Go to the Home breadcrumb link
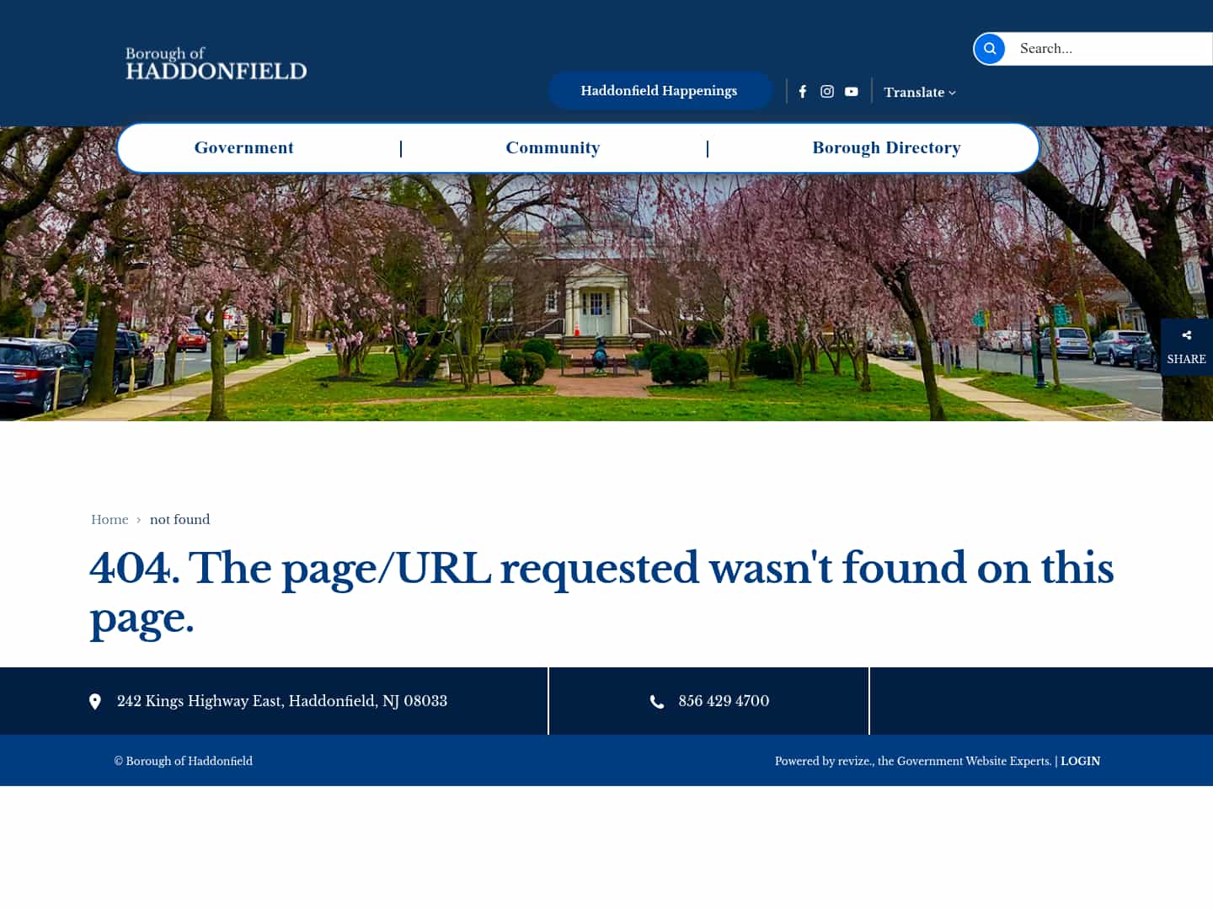Viewport: 1213px width, 910px height. (110, 520)
